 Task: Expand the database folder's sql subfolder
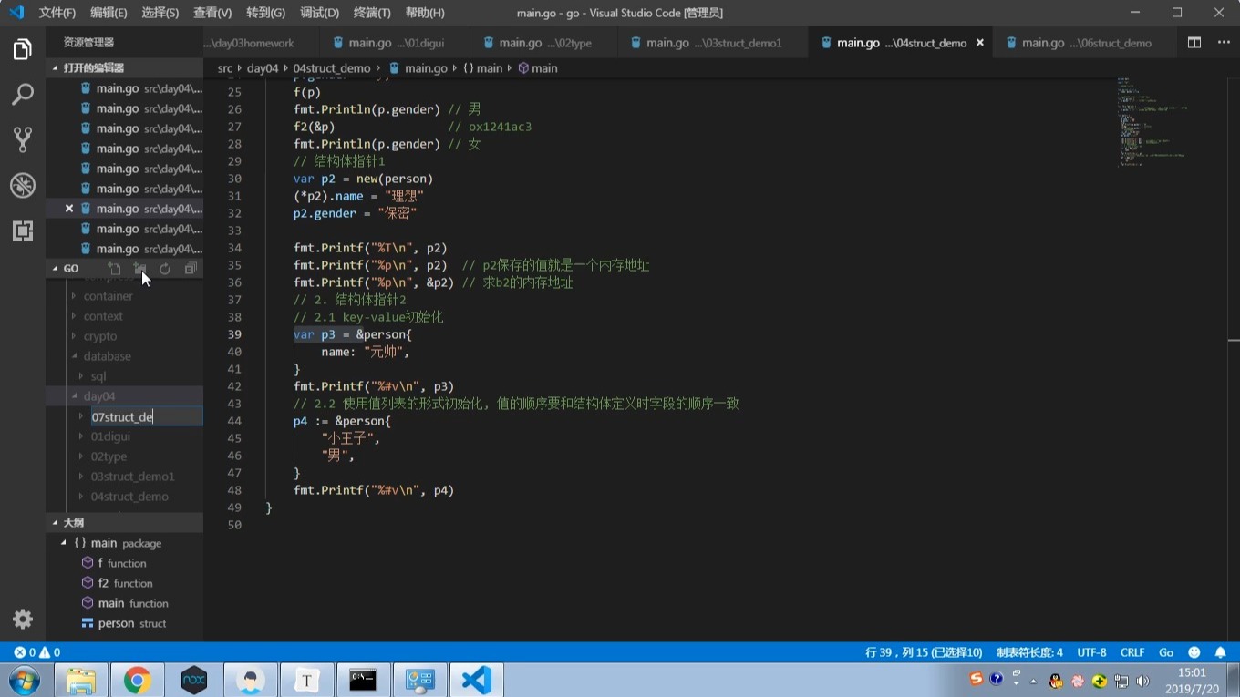[x=98, y=376]
